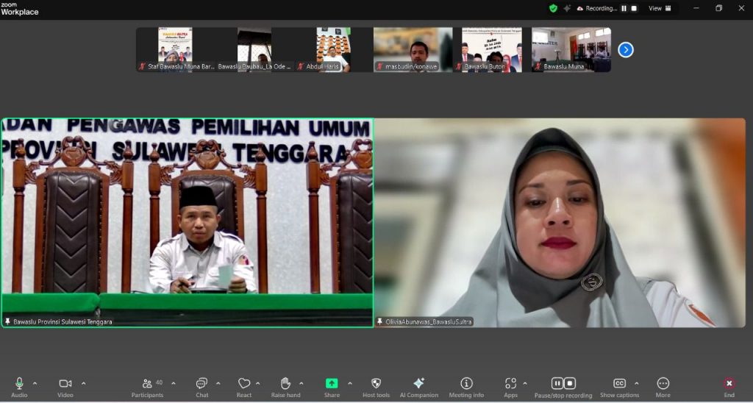Toggle camera with Video button
Screen dimensions: 753x403
(65, 384)
